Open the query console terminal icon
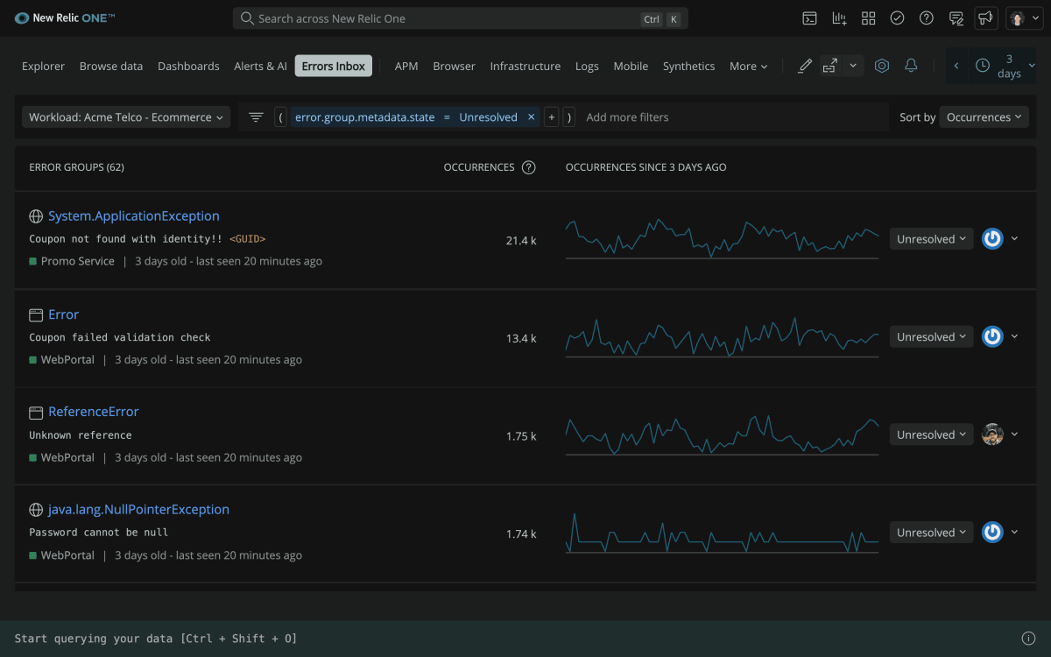The width and height of the screenshot is (1051, 657). click(810, 18)
